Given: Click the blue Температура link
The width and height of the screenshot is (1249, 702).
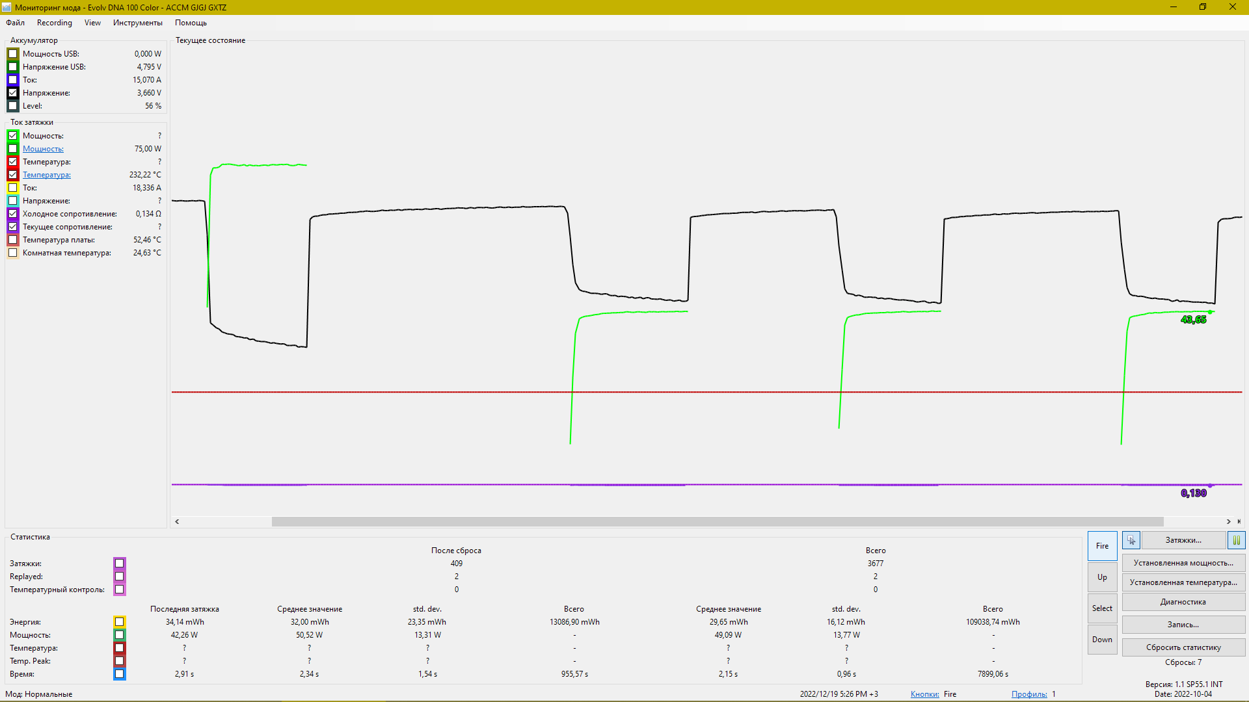Looking at the screenshot, I should click(x=46, y=175).
